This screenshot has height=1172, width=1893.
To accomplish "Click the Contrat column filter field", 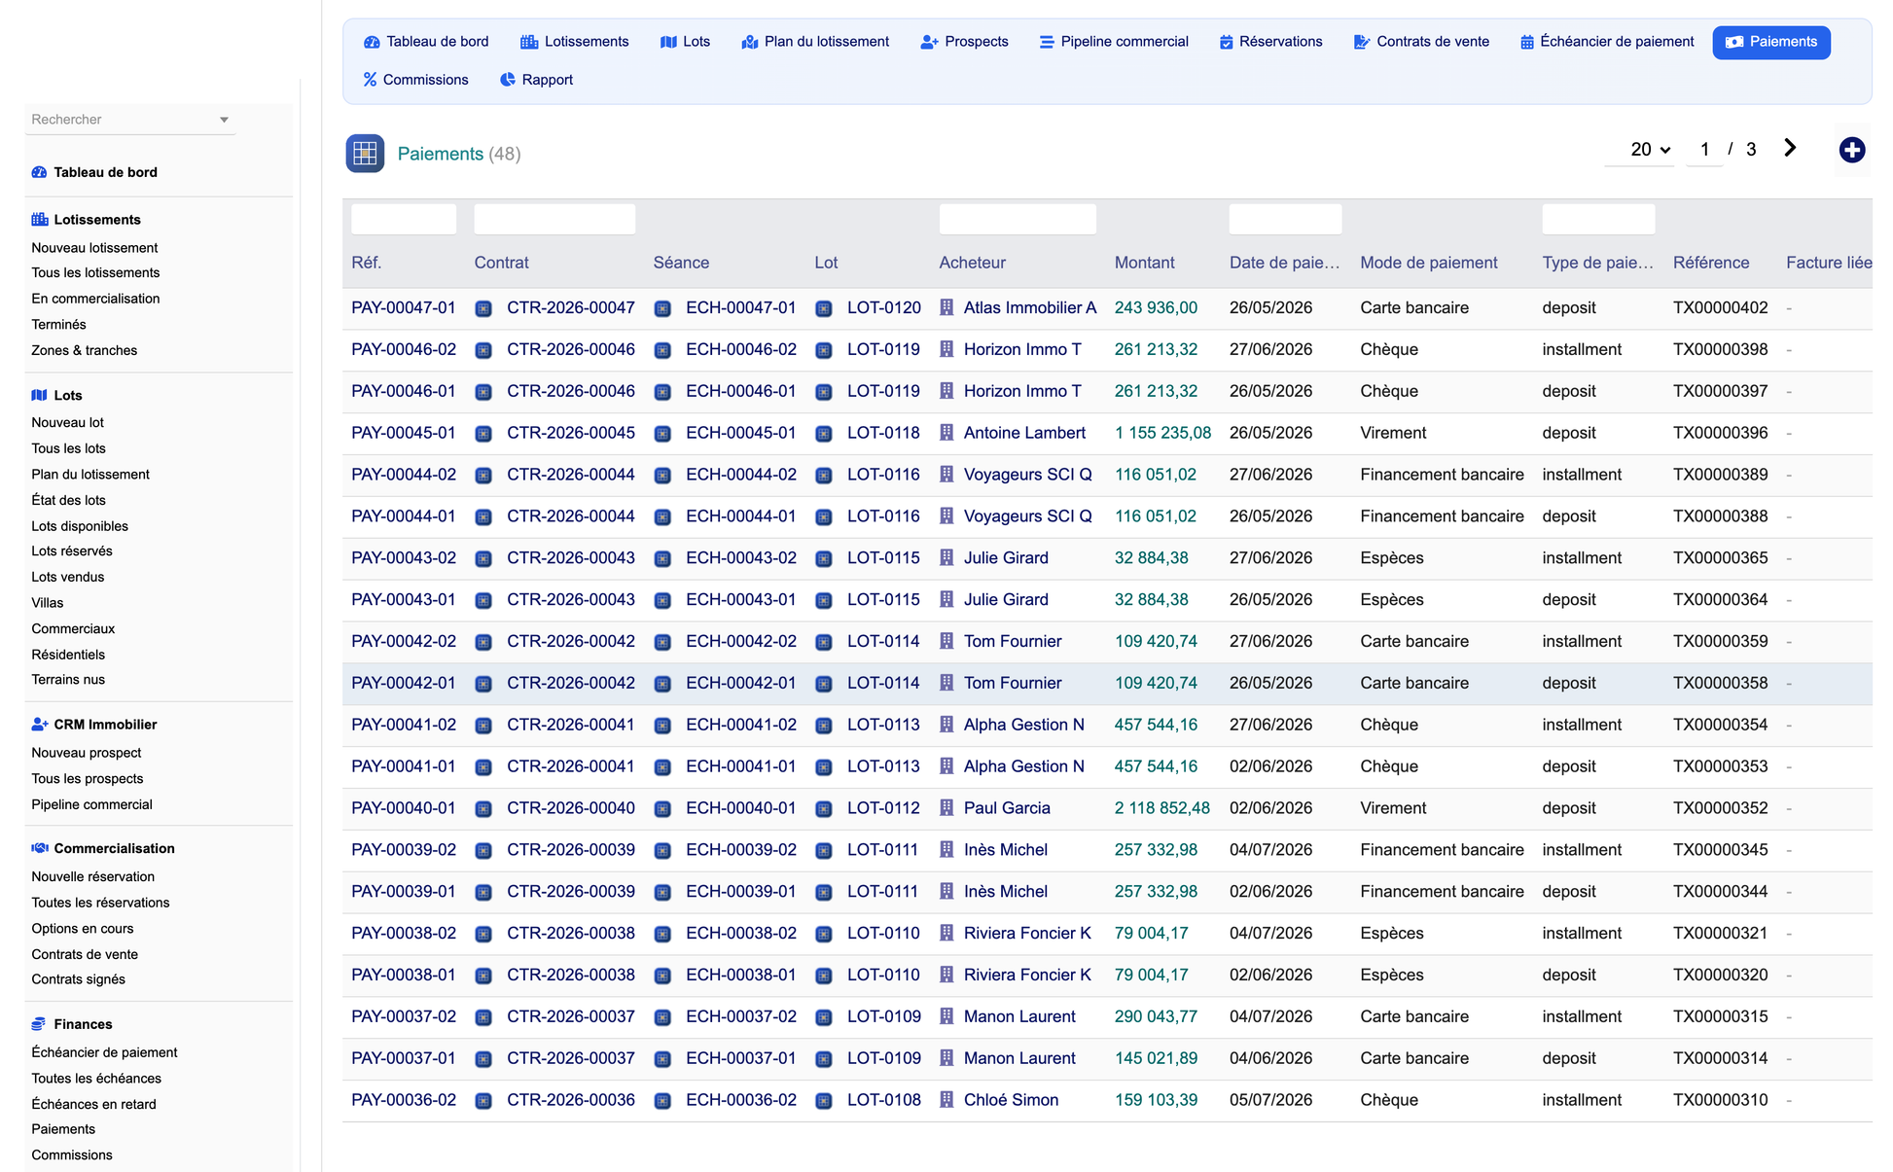I will [x=554, y=219].
